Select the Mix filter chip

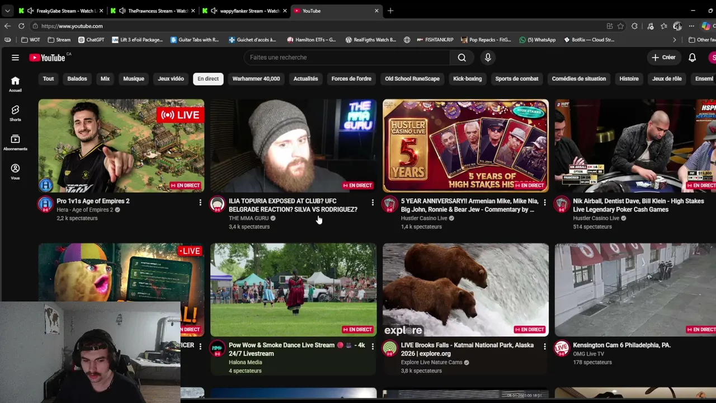(105, 79)
